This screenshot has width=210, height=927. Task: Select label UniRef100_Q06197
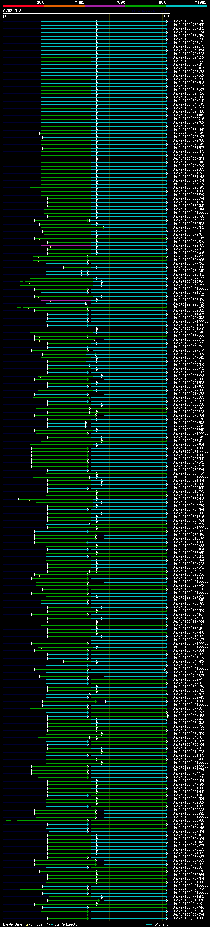point(188,137)
